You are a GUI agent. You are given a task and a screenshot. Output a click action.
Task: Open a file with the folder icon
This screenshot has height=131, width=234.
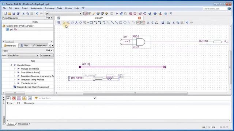tap(10, 13)
